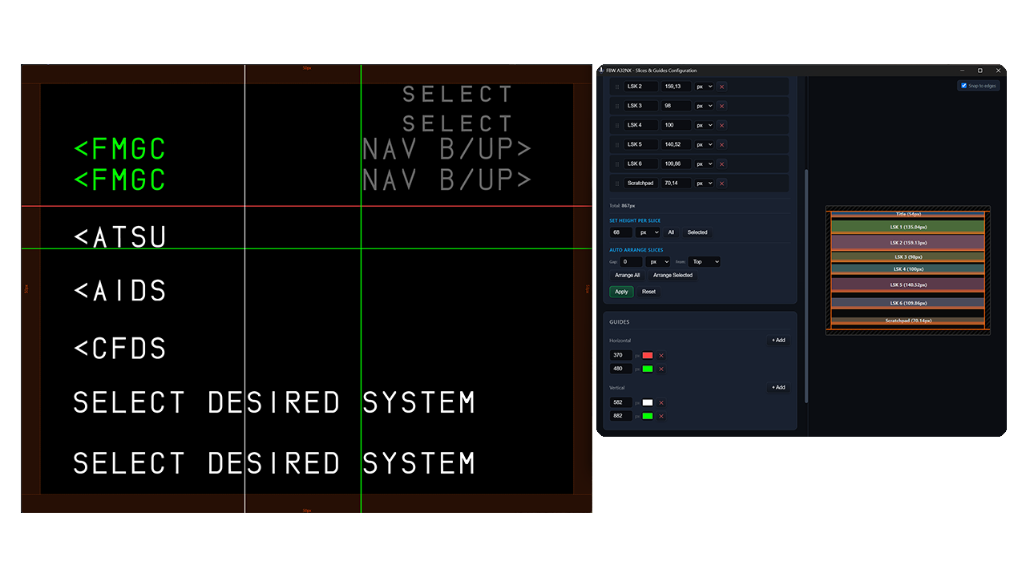Image resolution: width=1026 pixels, height=577 pixels.
Task: Click Arrange All
Action: tap(628, 275)
